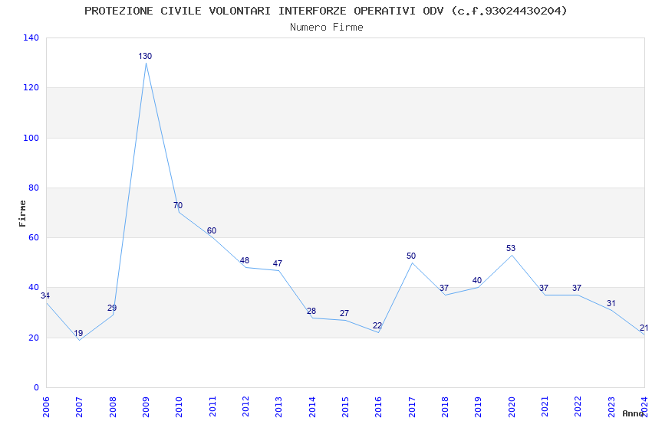This screenshot has height=421, width=652.
Task: Click the 2014 year tick label
Action: pyautogui.click(x=312, y=406)
